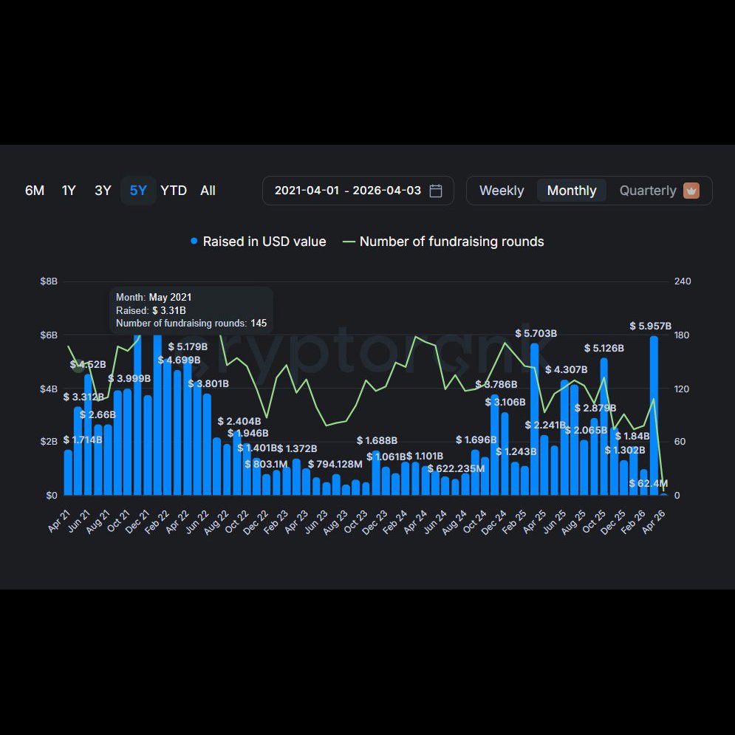
Task: Select the All time range
Action: click(x=208, y=191)
